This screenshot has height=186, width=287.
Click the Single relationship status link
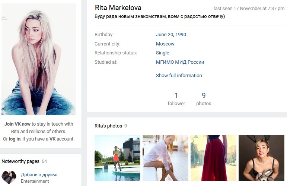[162, 53]
